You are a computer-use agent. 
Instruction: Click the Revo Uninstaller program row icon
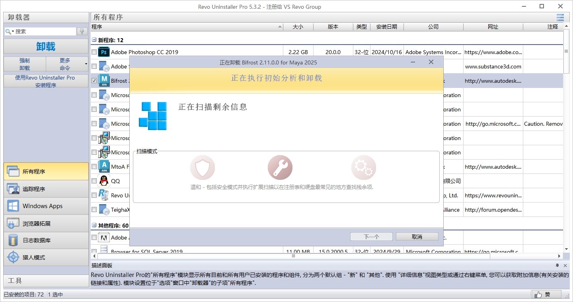(104, 195)
